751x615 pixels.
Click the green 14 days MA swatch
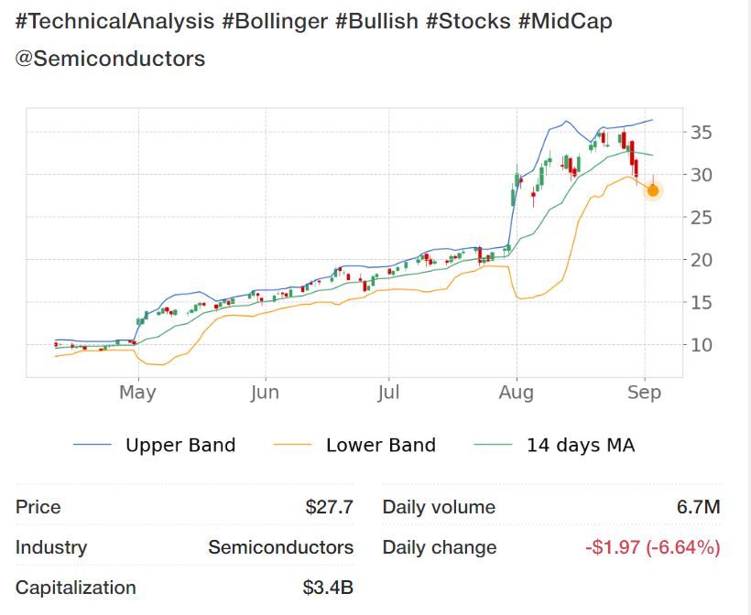pyautogui.click(x=494, y=446)
